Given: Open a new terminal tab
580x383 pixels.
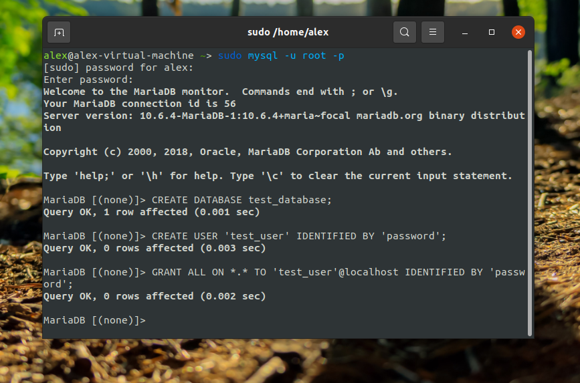Looking at the screenshot, I should coord(59,32).
